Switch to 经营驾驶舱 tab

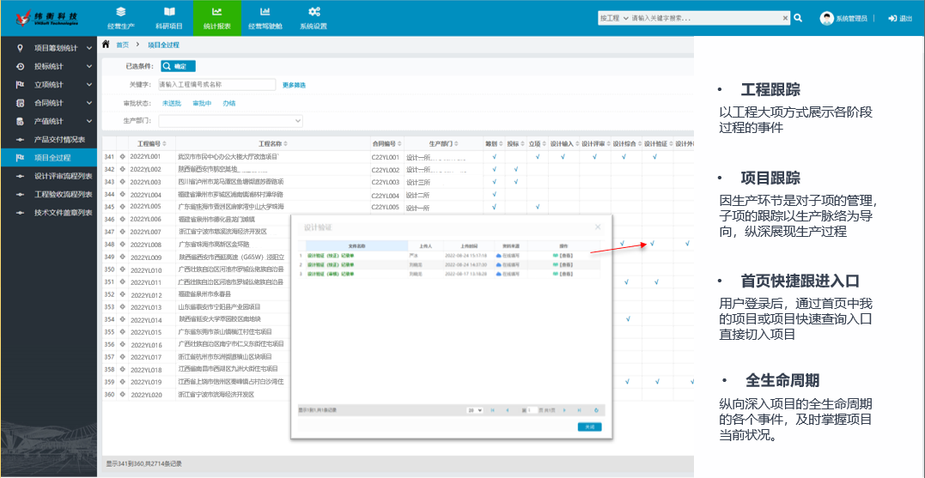(x=265, y=18)
